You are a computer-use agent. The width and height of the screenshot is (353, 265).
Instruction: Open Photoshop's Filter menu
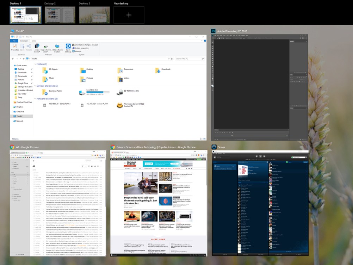[x=234, y=36]
